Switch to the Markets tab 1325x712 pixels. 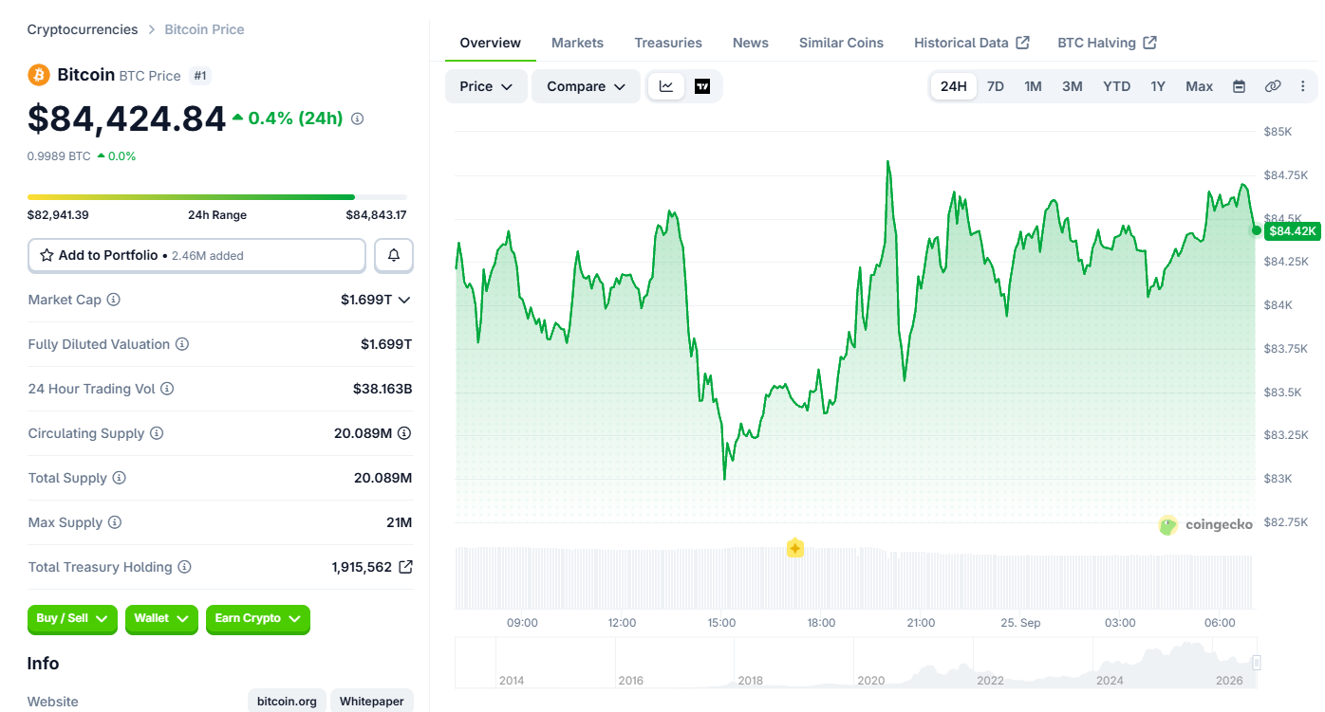577,43
